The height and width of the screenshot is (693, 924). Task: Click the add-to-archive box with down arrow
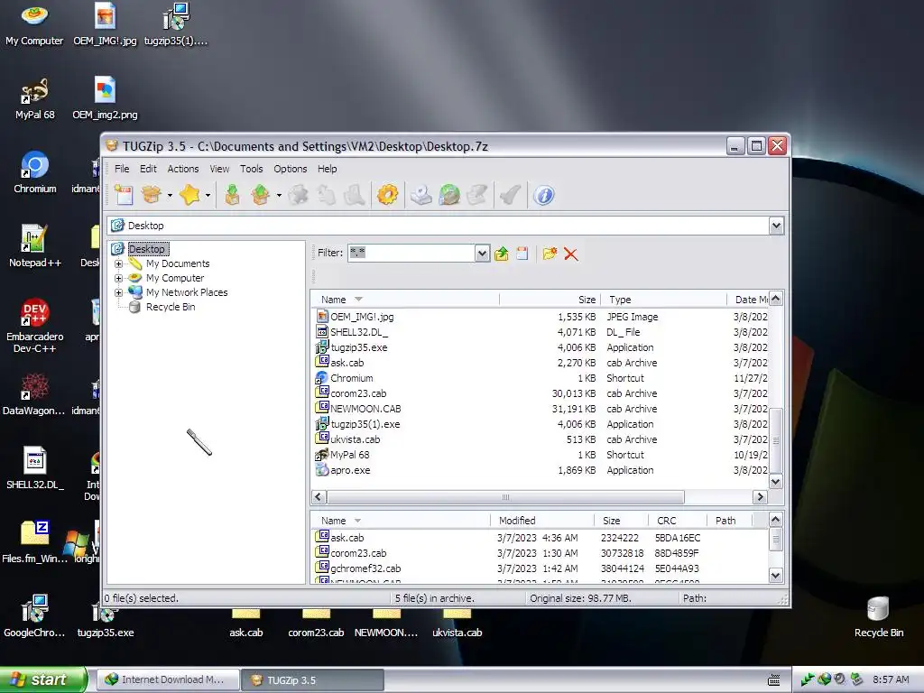tap(232, 195)
